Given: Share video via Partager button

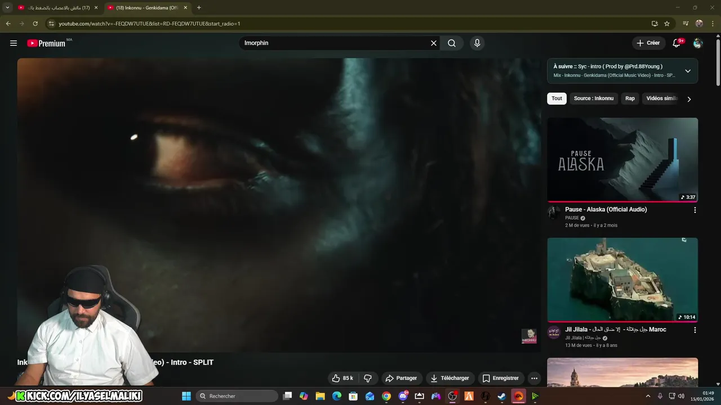Looking at the screenshot, I should coord(401,378).
